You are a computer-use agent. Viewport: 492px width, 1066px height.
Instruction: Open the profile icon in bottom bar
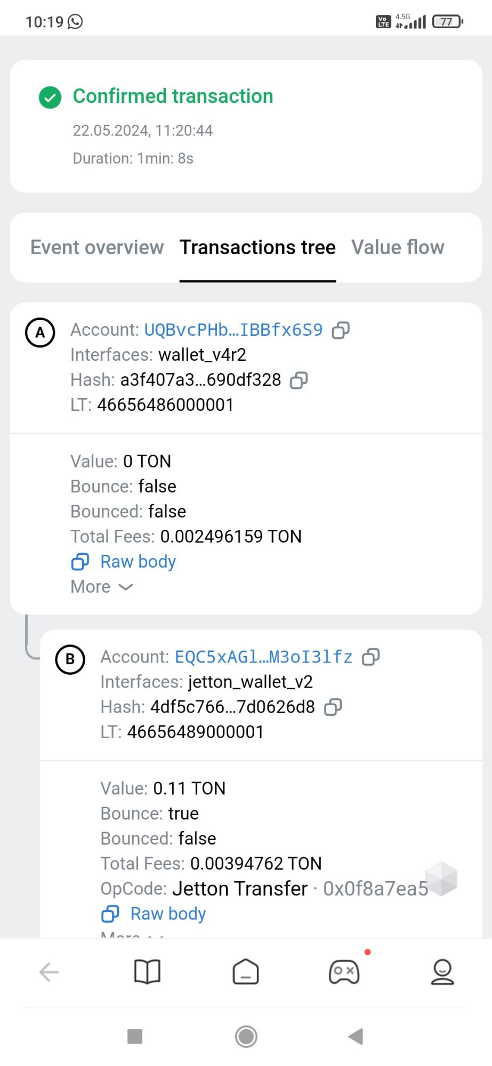click(x=442, y=971)
